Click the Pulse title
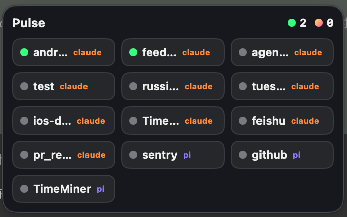 (x=29, y=23)
